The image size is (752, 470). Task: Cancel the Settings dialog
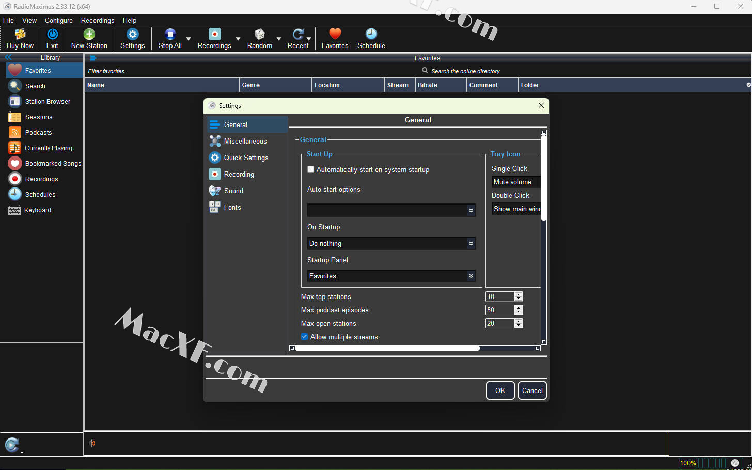click(532, 390)
